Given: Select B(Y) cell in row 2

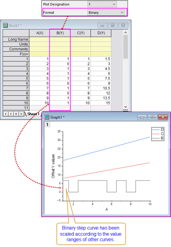Looking at the screenshot, I should [60, 64].
